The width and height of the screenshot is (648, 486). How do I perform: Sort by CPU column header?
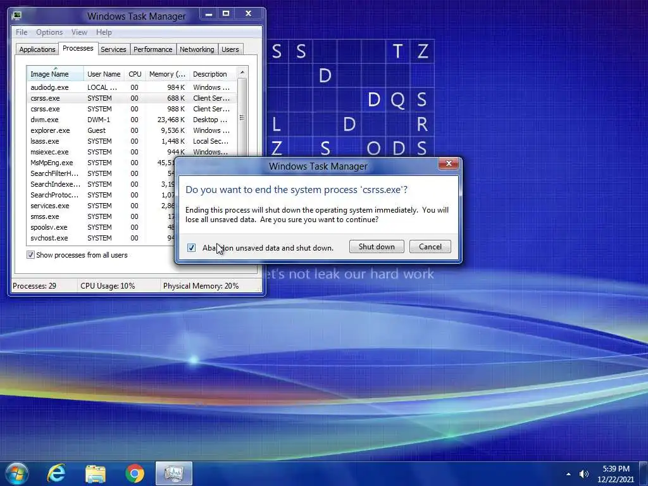[135, 74]
